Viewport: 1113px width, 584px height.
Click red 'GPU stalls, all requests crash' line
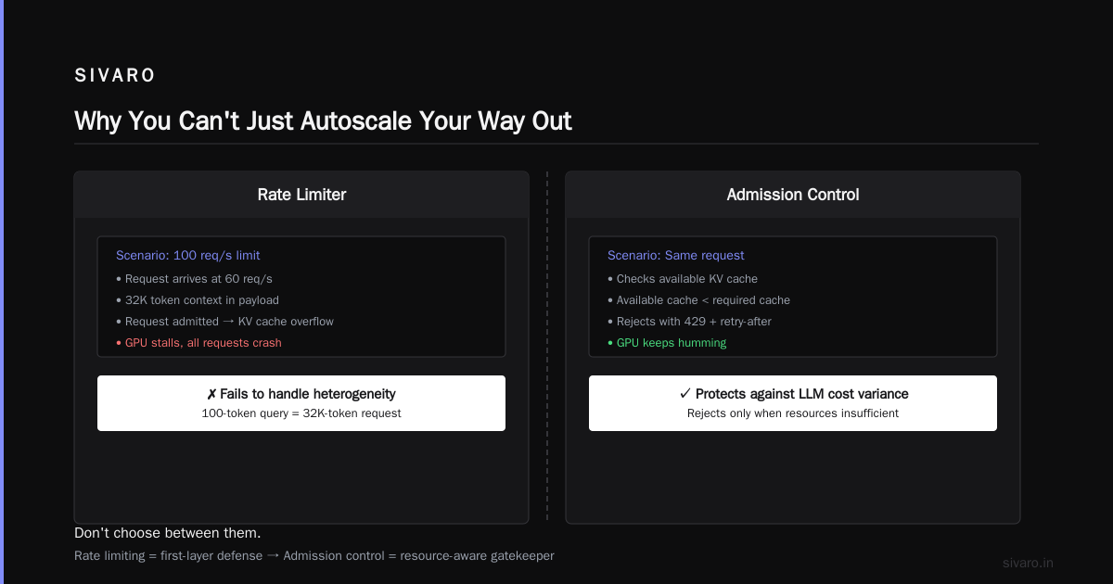coord(198,343)
